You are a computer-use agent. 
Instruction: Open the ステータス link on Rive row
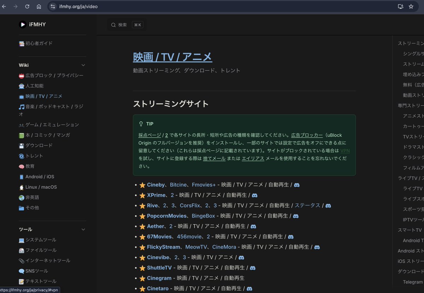(307, 205)
